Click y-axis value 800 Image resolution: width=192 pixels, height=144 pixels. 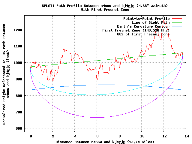click(x=19, y=96)
